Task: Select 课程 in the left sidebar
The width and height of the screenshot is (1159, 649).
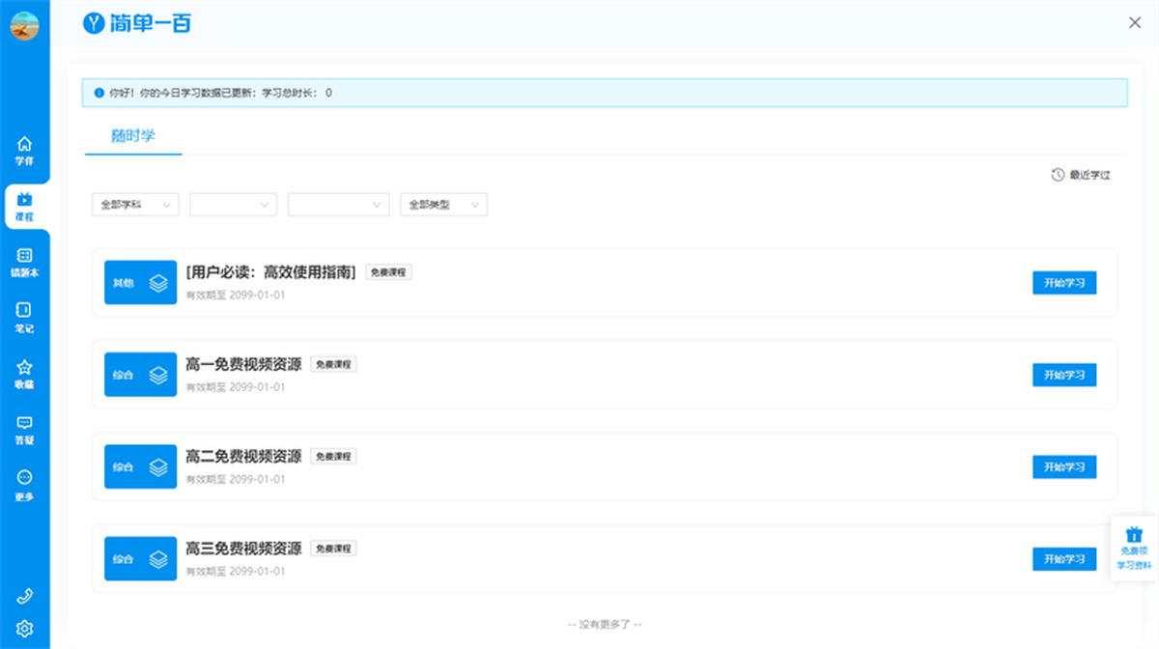Action: [24, 206]
